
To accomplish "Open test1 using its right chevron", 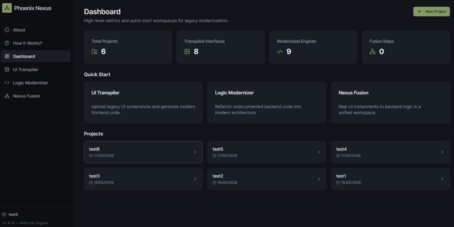I will (442, 179).
